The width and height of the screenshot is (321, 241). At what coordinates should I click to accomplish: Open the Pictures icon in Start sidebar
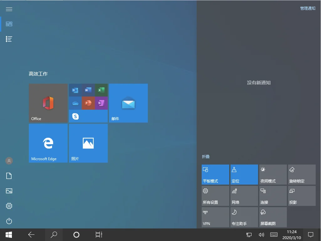tap(9, 191)
